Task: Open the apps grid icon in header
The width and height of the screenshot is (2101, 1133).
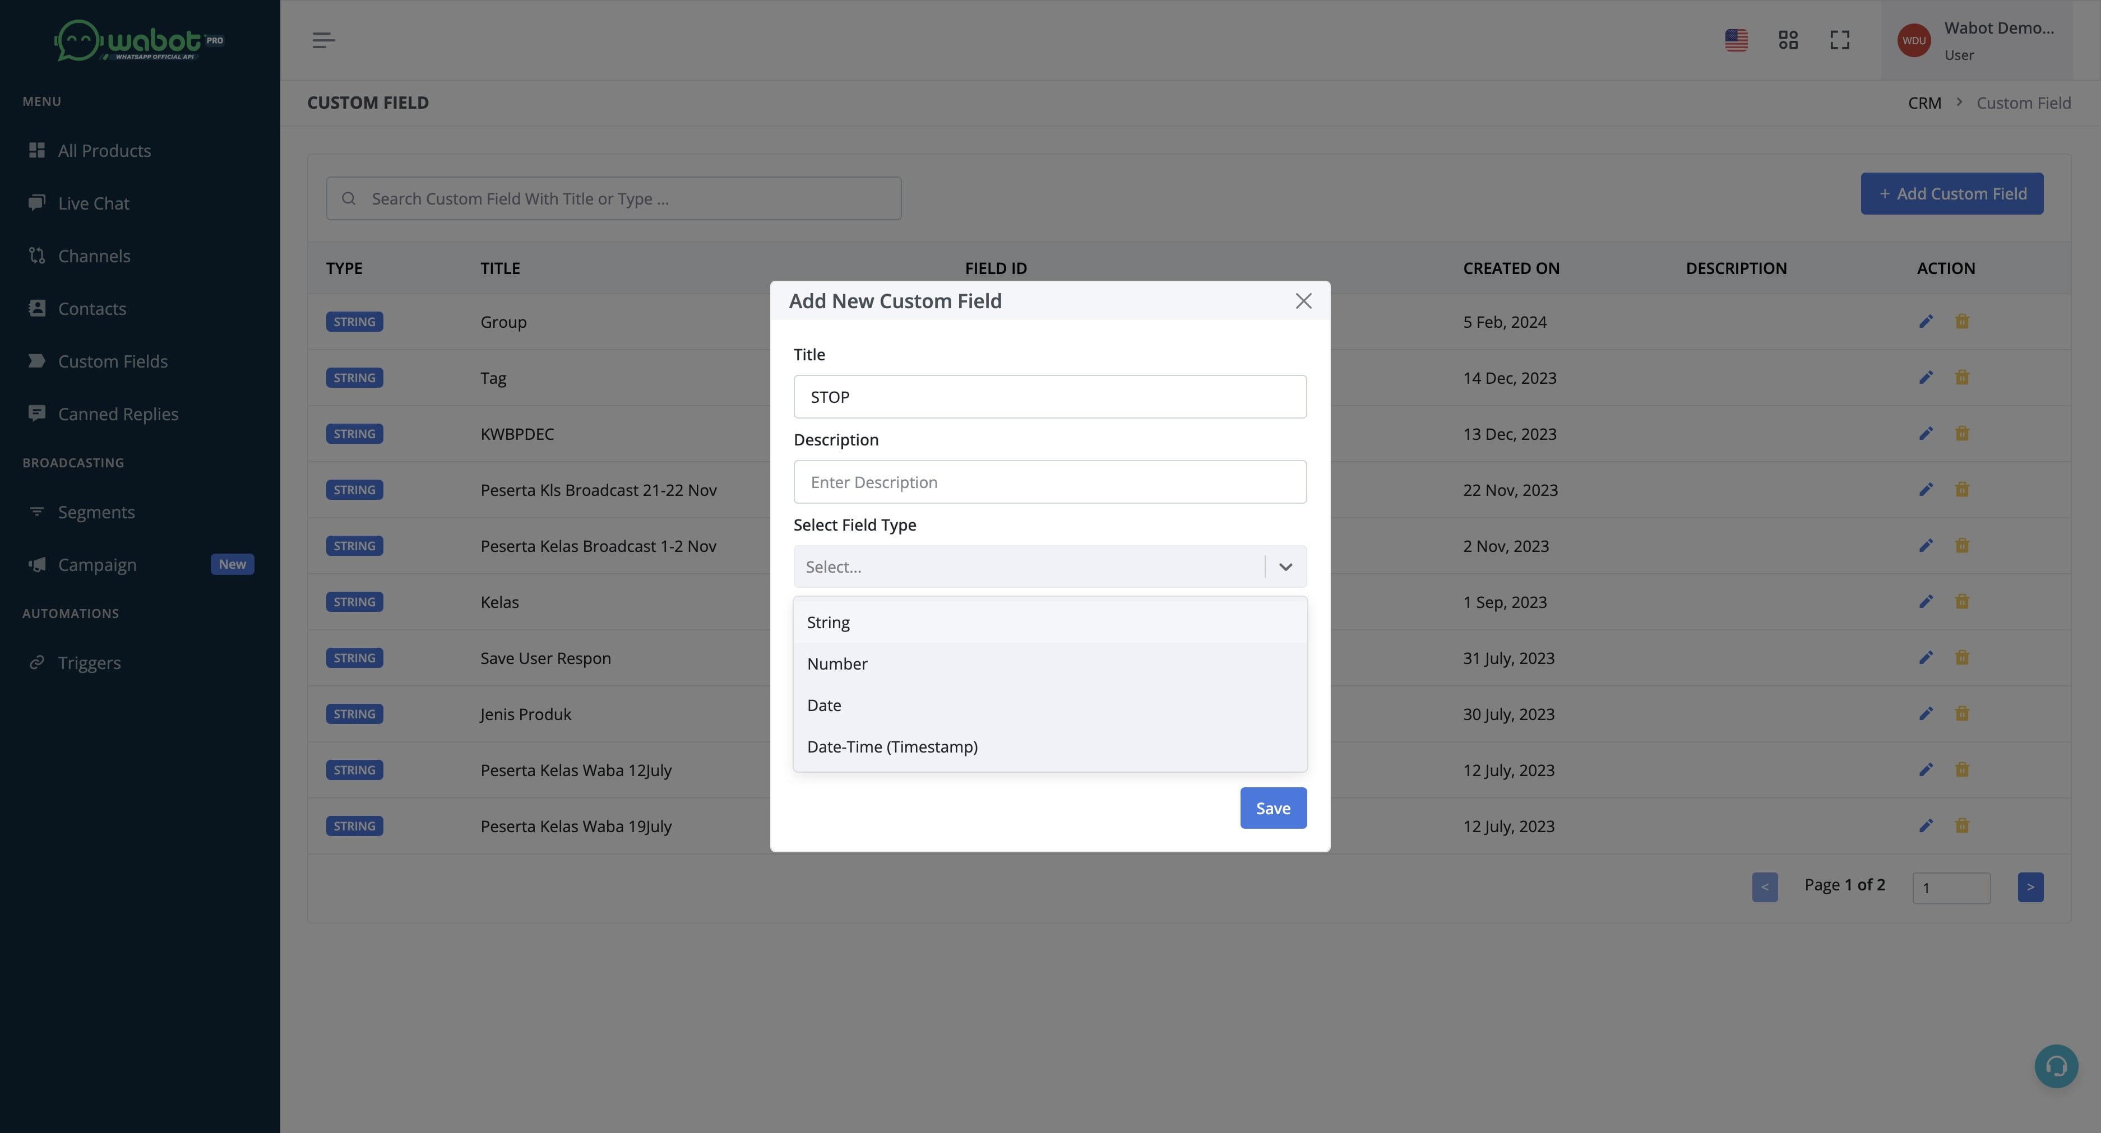Action: click(1788, 40)
